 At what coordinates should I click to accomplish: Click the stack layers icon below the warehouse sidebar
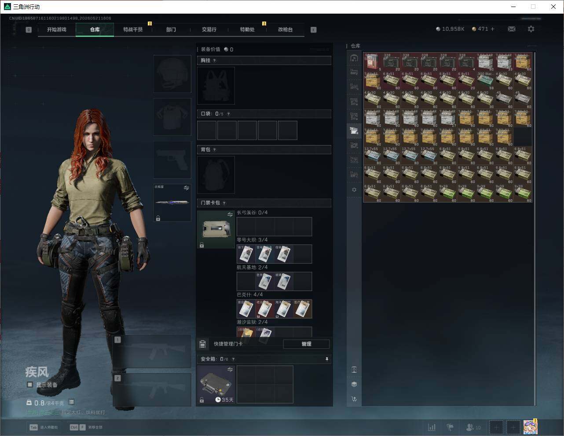click(x=354, y=384)
